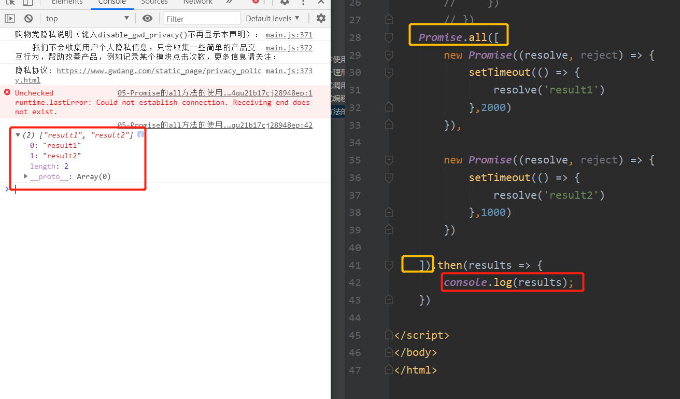
Task: Click the runtime.lastError message text
Action: pos(162,107)
